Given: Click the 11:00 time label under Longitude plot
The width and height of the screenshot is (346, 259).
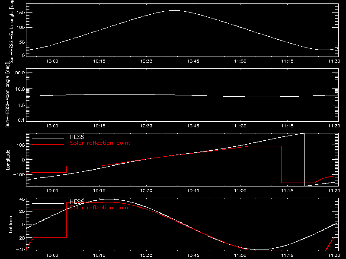Looking at the screenshot, I should tap(240, 190).
